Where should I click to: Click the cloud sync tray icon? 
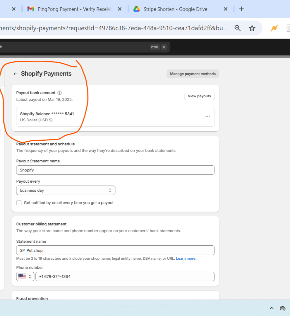tap(283, 308)
